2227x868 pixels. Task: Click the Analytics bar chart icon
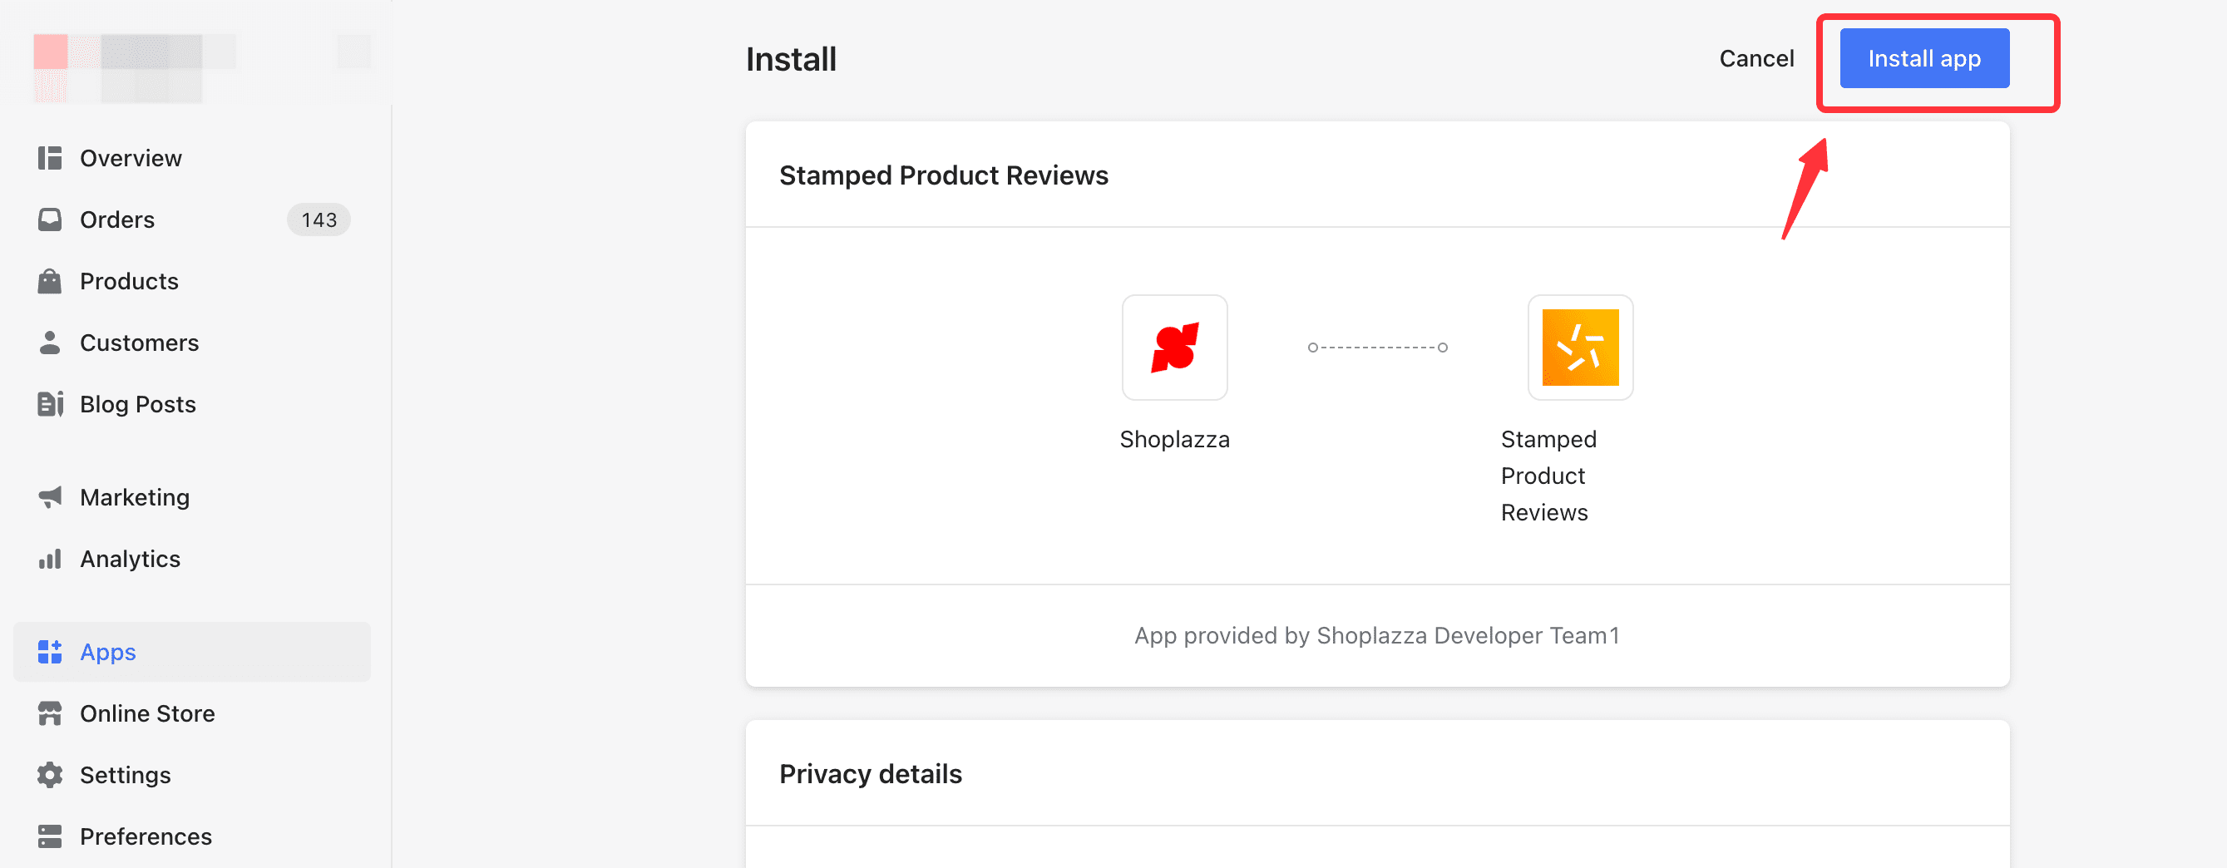tap(50, 559)
